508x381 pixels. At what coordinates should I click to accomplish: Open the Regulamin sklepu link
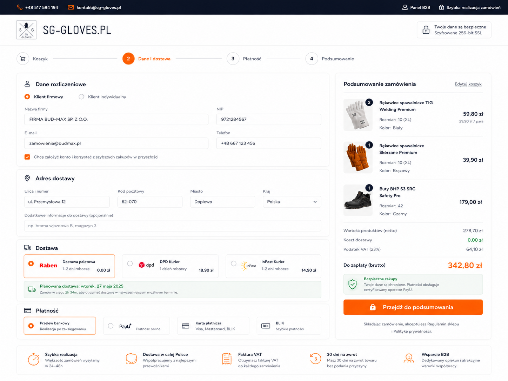[442, 324]
